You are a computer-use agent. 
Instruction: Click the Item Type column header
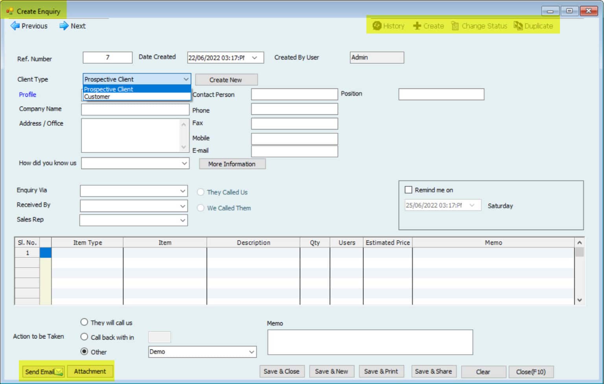(x=87, y=243)
